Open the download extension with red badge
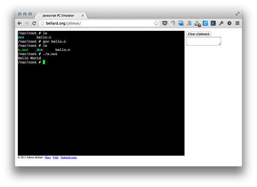The width and height of the screenshot is (257, 187). point(197,24)
